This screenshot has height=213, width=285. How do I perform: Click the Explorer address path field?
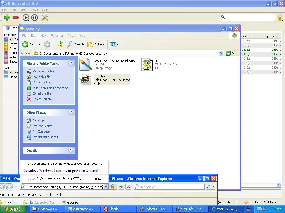(x=127, y=54)
